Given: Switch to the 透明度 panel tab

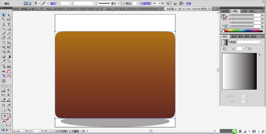Looking at the screenshot, I should (x=225, y=11).
